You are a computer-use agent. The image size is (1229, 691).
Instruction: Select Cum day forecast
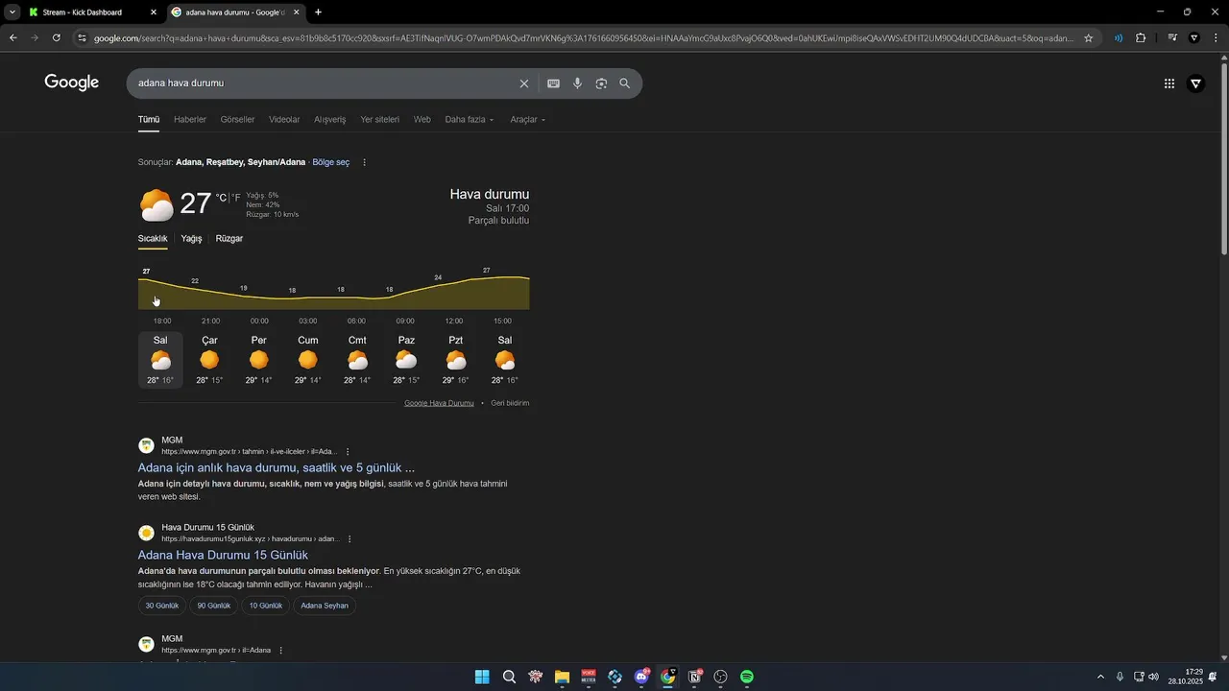[308, 360]
